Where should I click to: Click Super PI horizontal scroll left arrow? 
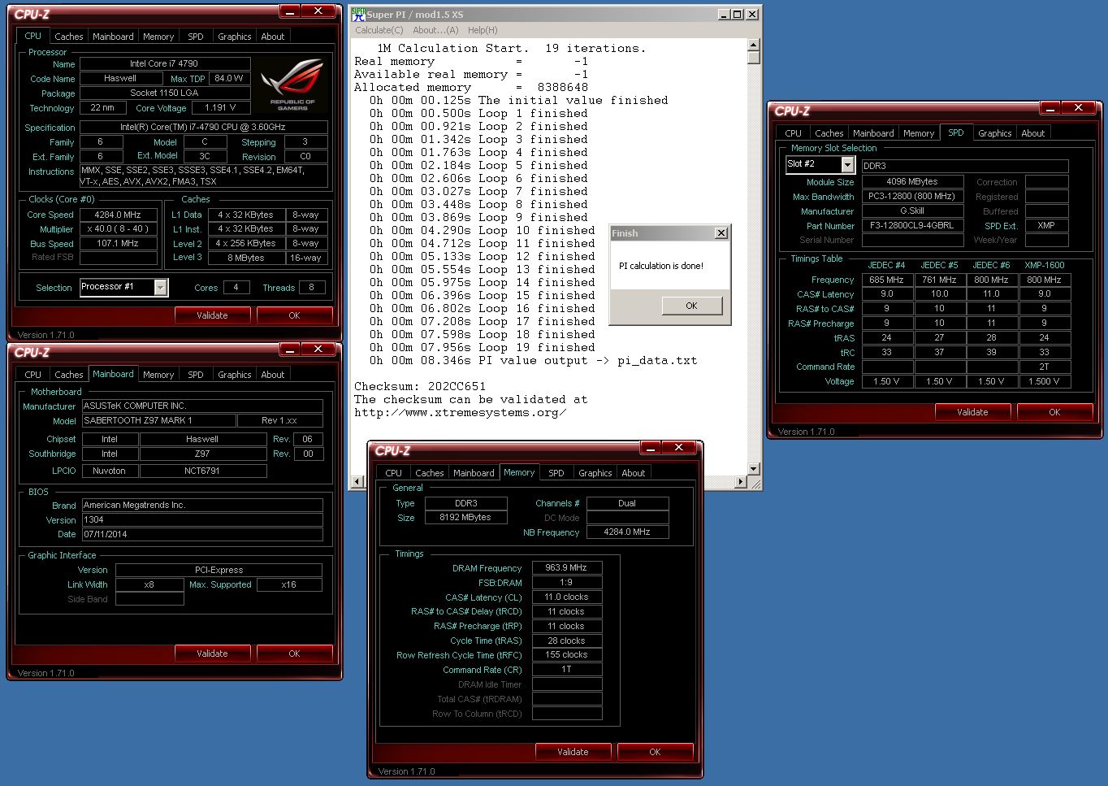coord(357,483)
